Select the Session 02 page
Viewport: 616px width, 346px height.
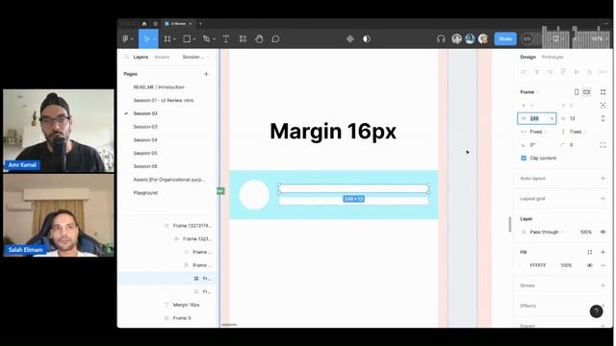pyautogui.click(x=145, y=113)
